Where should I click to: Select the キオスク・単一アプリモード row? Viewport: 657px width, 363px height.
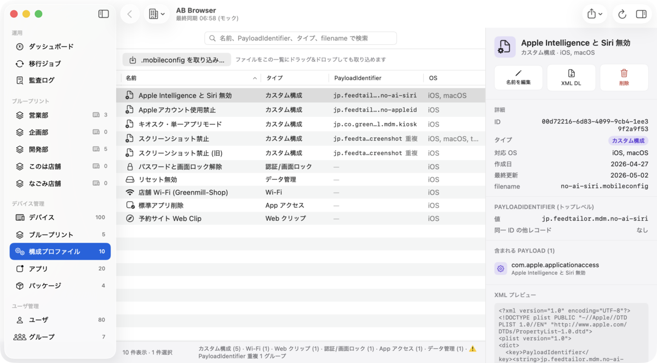pos(301,124)
